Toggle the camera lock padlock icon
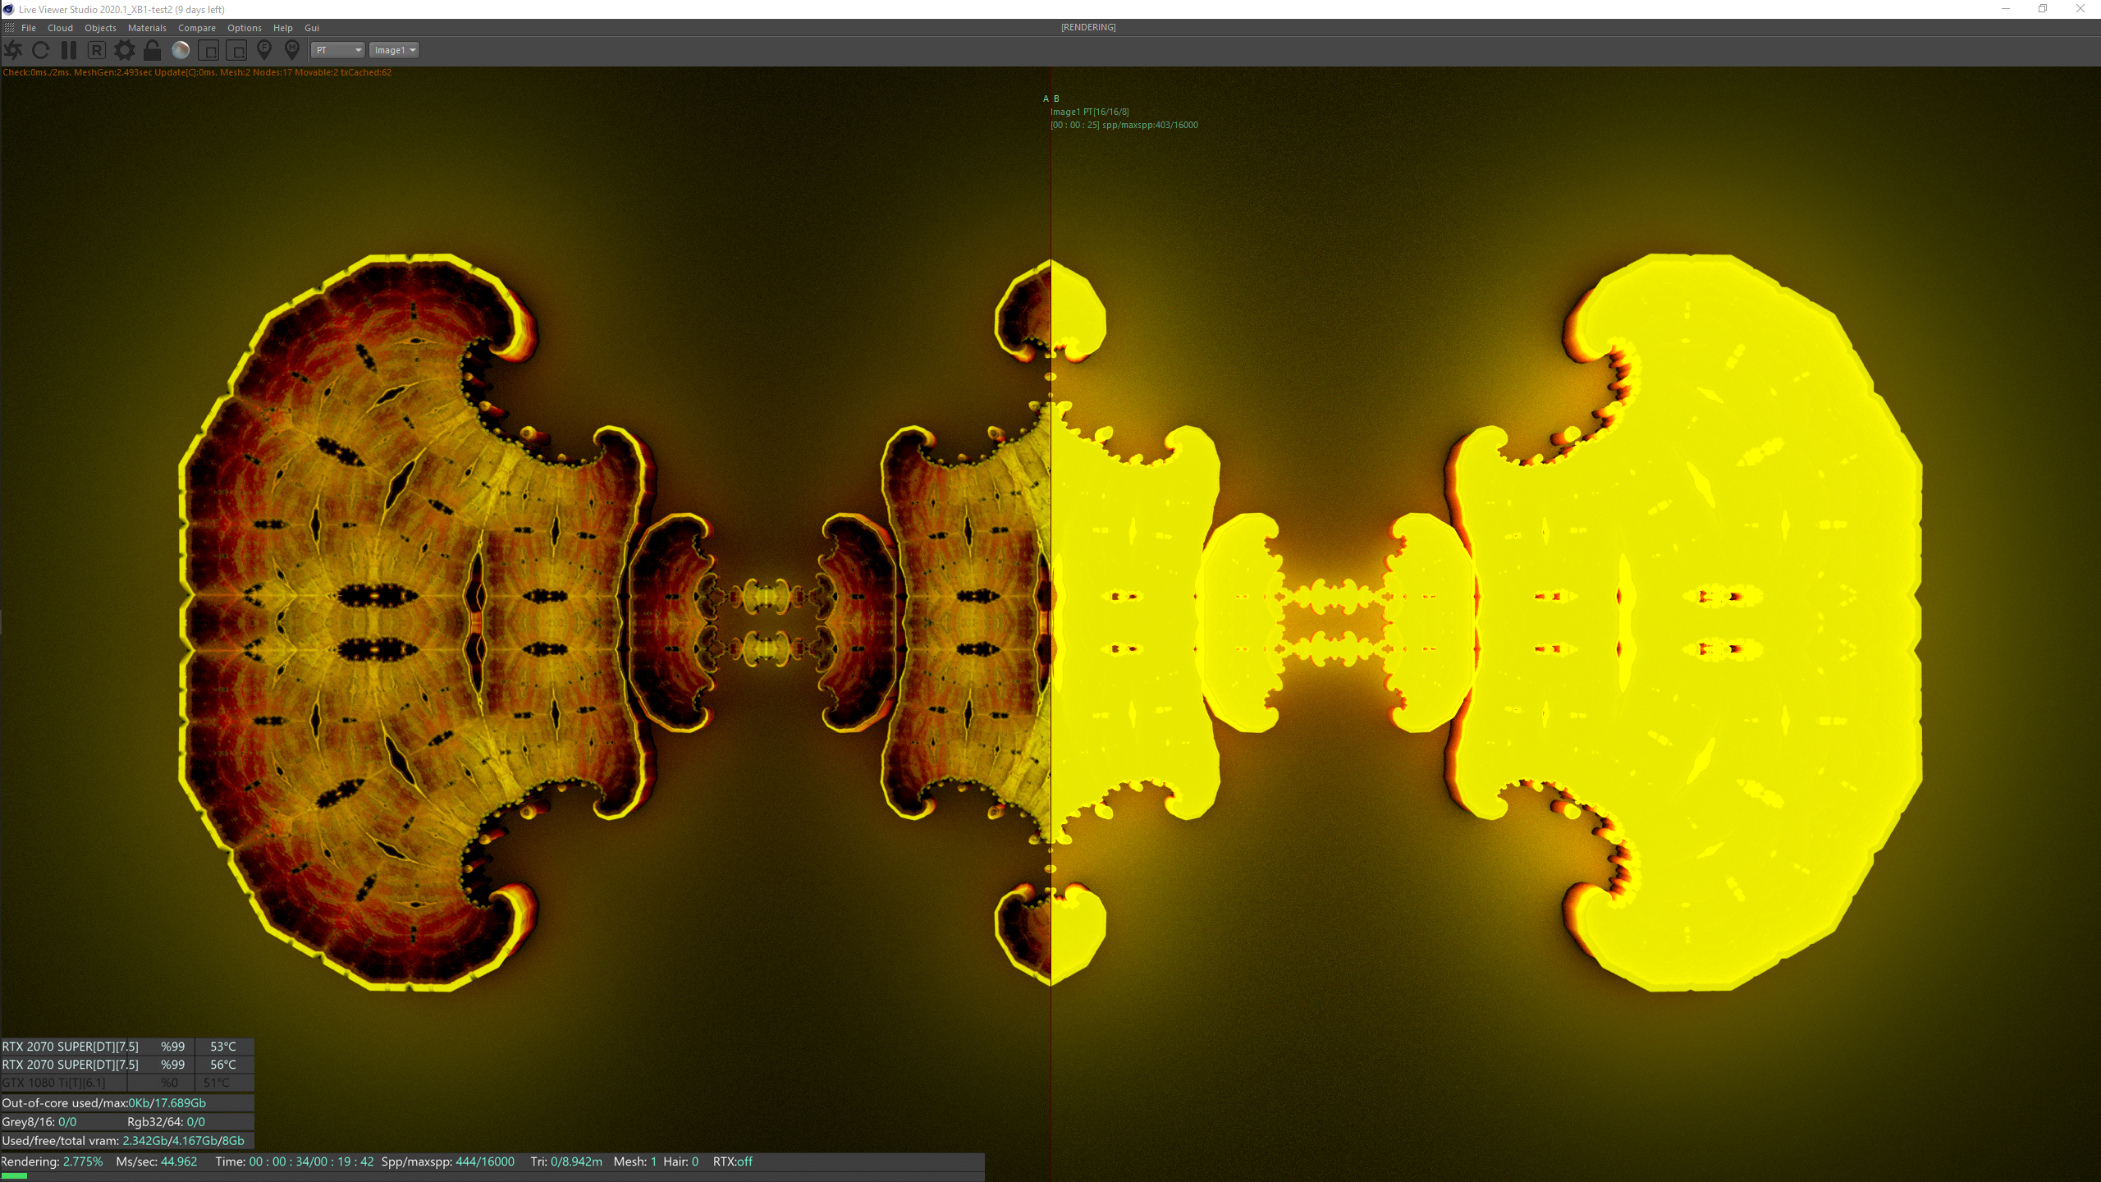This screenshot has width=2101, height=1182. click(152, 50)
